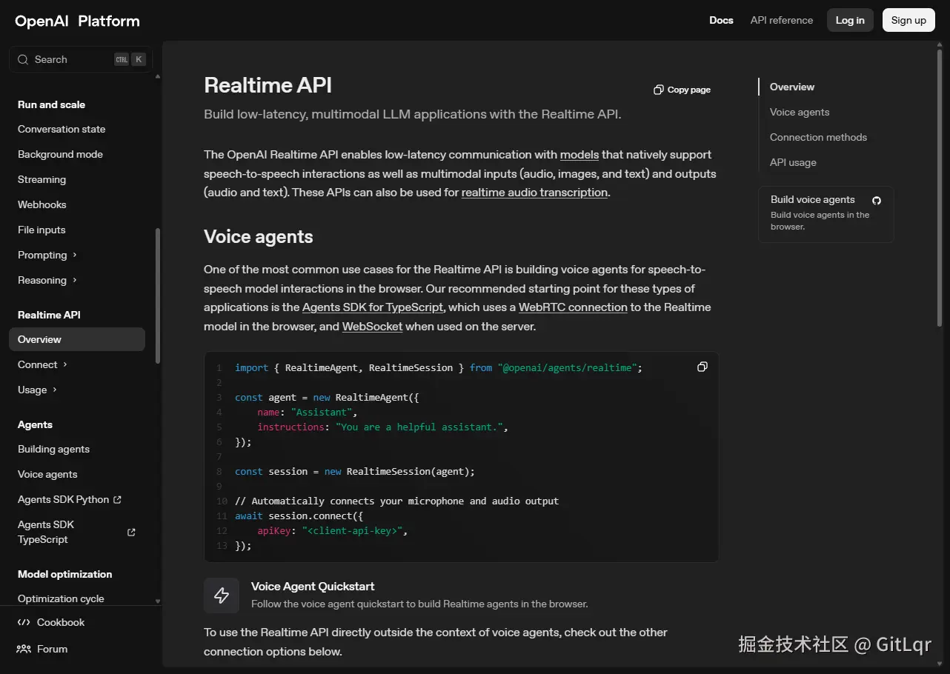Open Streaming in sidebar
This screenshot has height=674, width=950.
(41, 179)
